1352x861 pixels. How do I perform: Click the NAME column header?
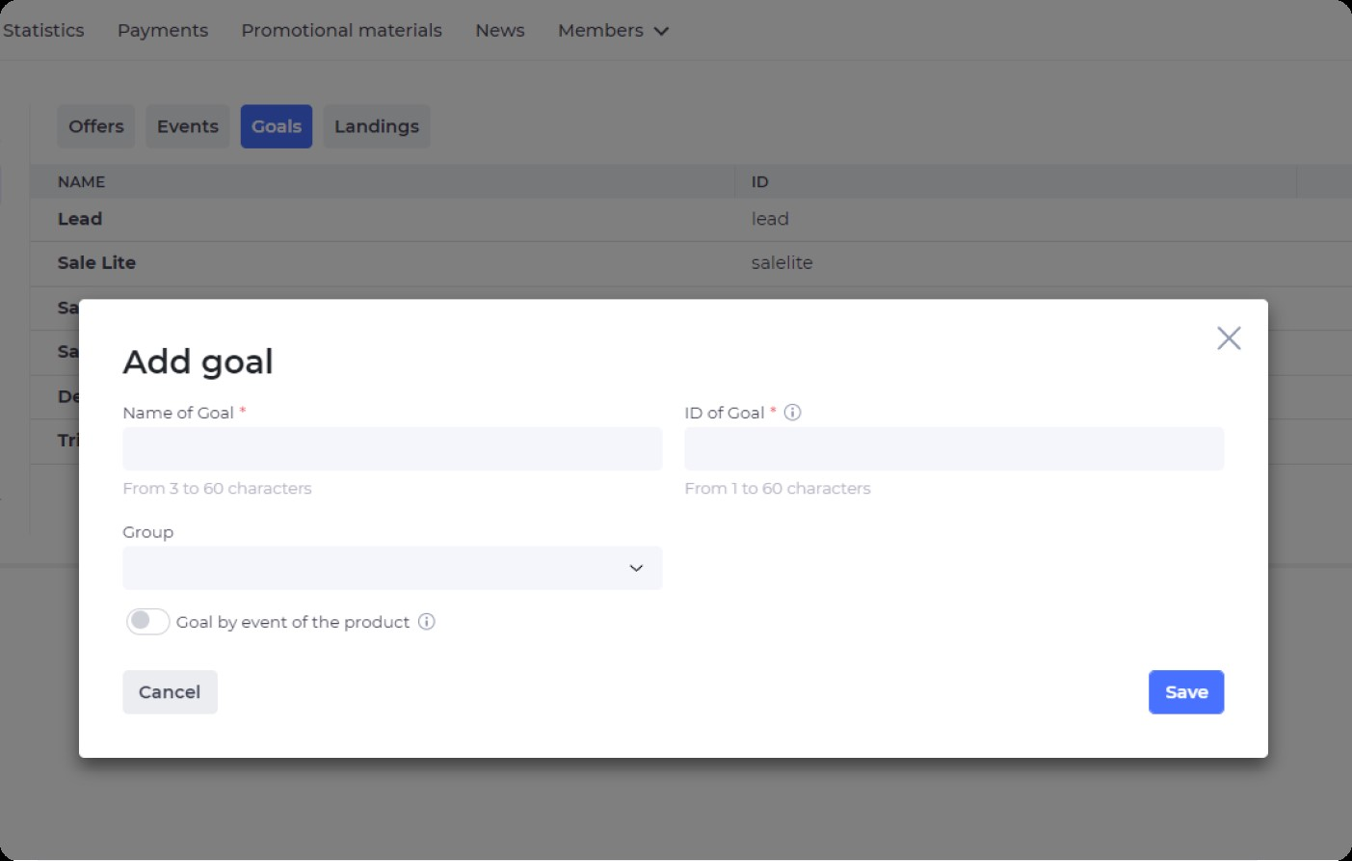click(x=81, y=181)
